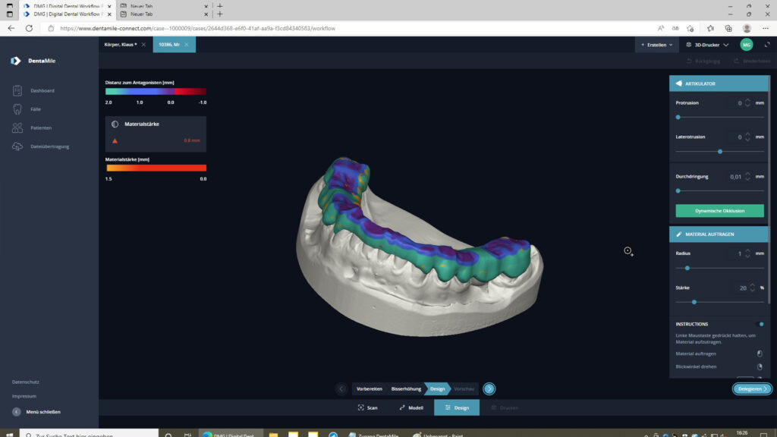Toggle the Instructions switch
The image size is (777, 437).
click(761, 324)
